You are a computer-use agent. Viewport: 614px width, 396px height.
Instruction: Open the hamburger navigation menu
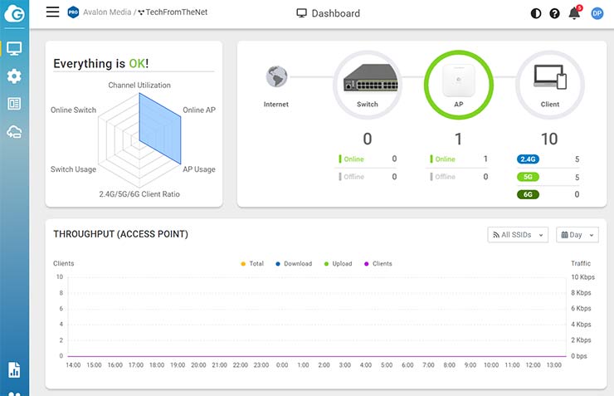pos(52,12)
